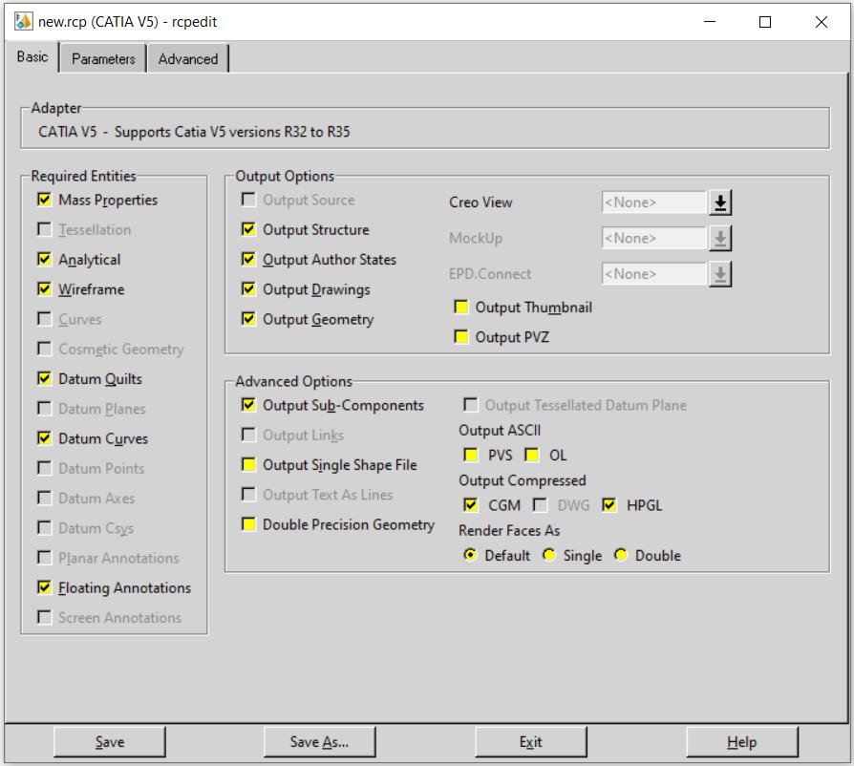This screenshot has width=854, height=766.
Task: Open the Advanced tab
Action: pyautogui.click(x=188, y=59)
